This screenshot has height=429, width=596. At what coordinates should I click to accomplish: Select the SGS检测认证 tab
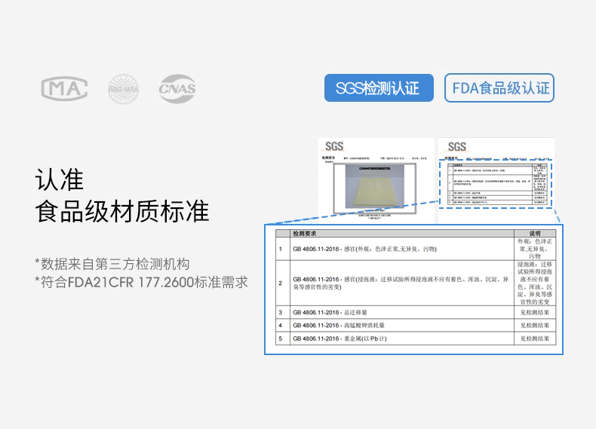pos(379,88)
